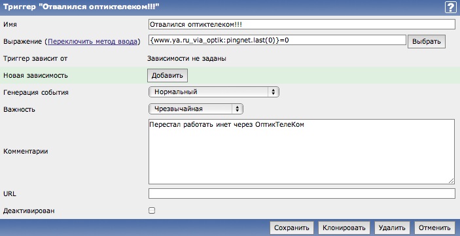Toggle the Деактивирован checkbox
Image resolution: width=460 pixels, height=236 pixels.
[x=152, y=211]
